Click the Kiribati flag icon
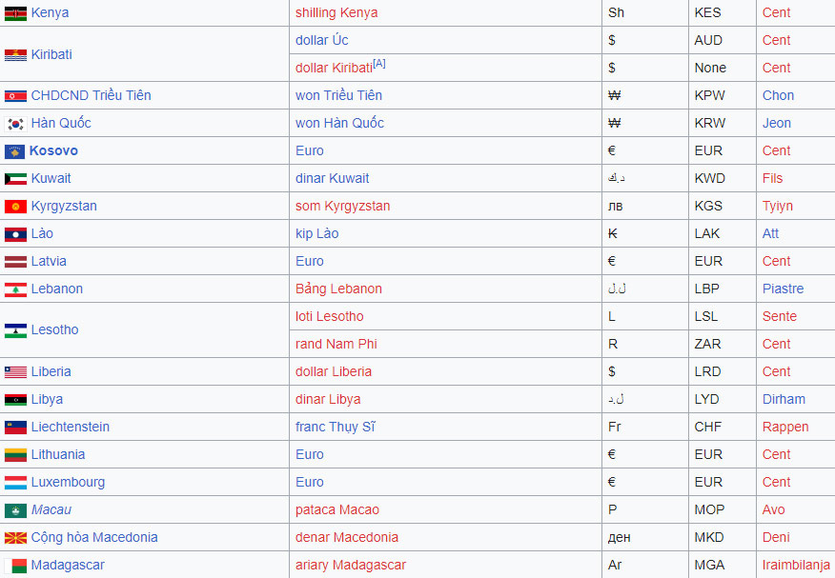This screenshot has width=835, height=578. pyautogui.click(x=15, y=55)
